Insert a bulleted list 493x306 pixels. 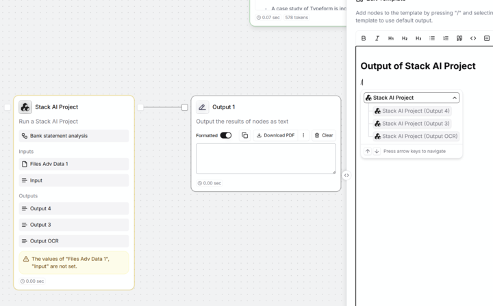pos(432,38)
